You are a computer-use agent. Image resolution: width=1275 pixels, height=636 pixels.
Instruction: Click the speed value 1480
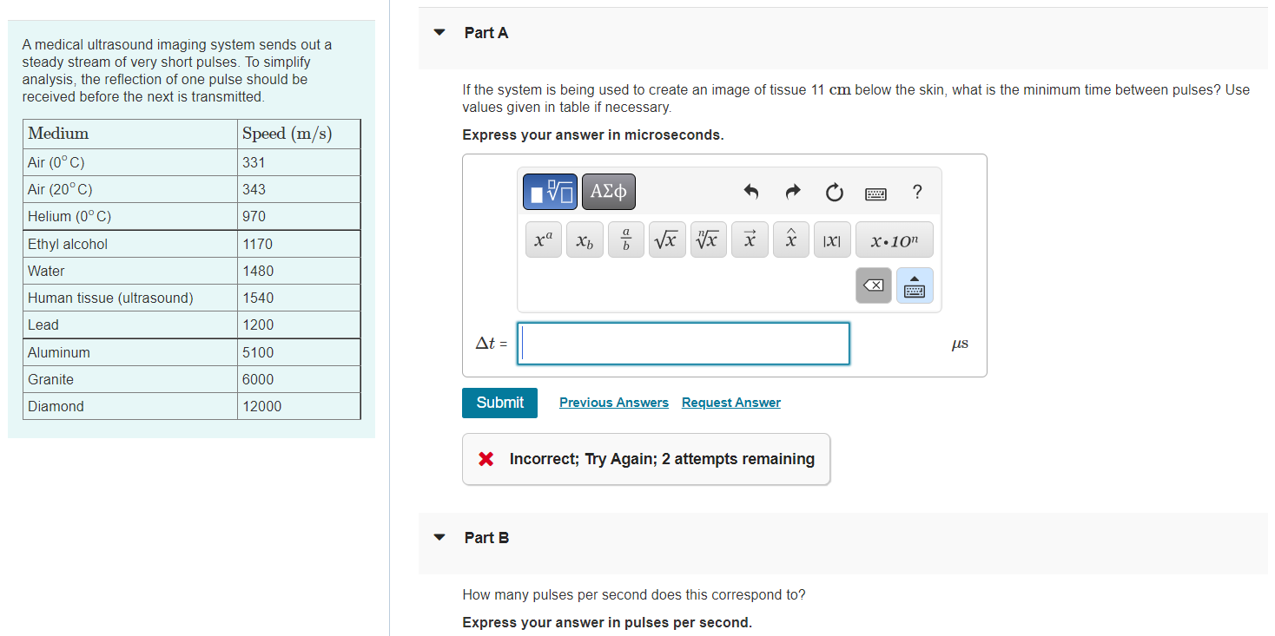258,271
